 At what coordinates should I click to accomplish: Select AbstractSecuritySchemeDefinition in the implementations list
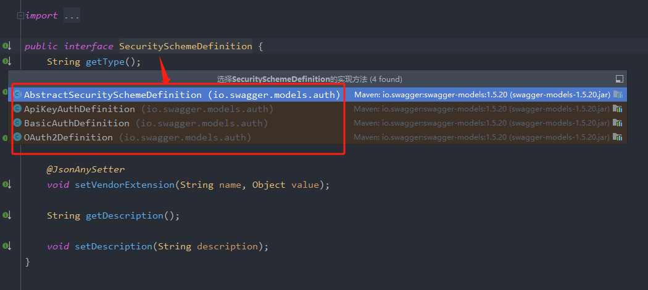pyautogui.click(x=112, y=95)
